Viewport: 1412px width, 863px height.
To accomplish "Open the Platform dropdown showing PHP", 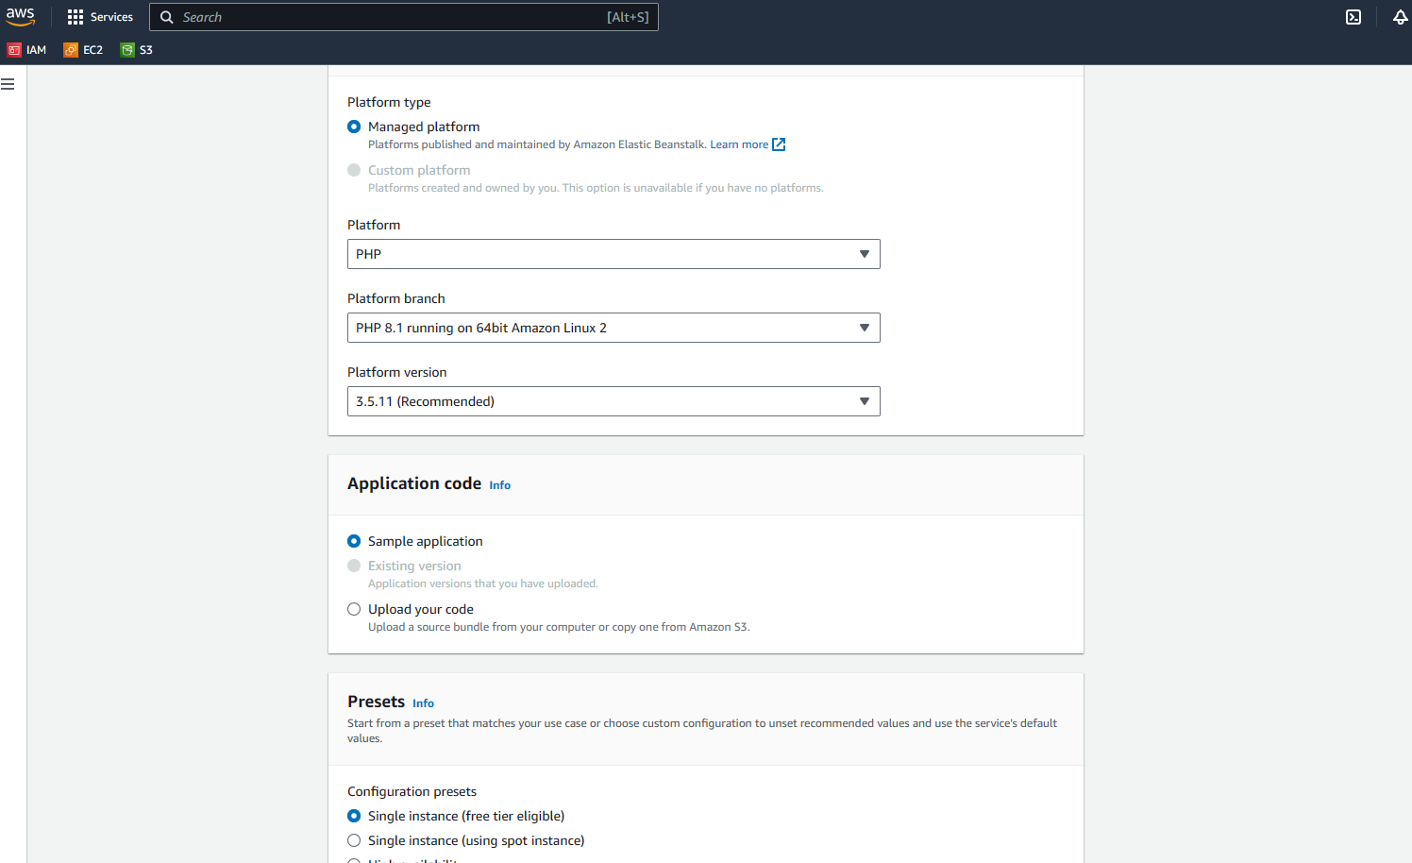I will point(614,254).
